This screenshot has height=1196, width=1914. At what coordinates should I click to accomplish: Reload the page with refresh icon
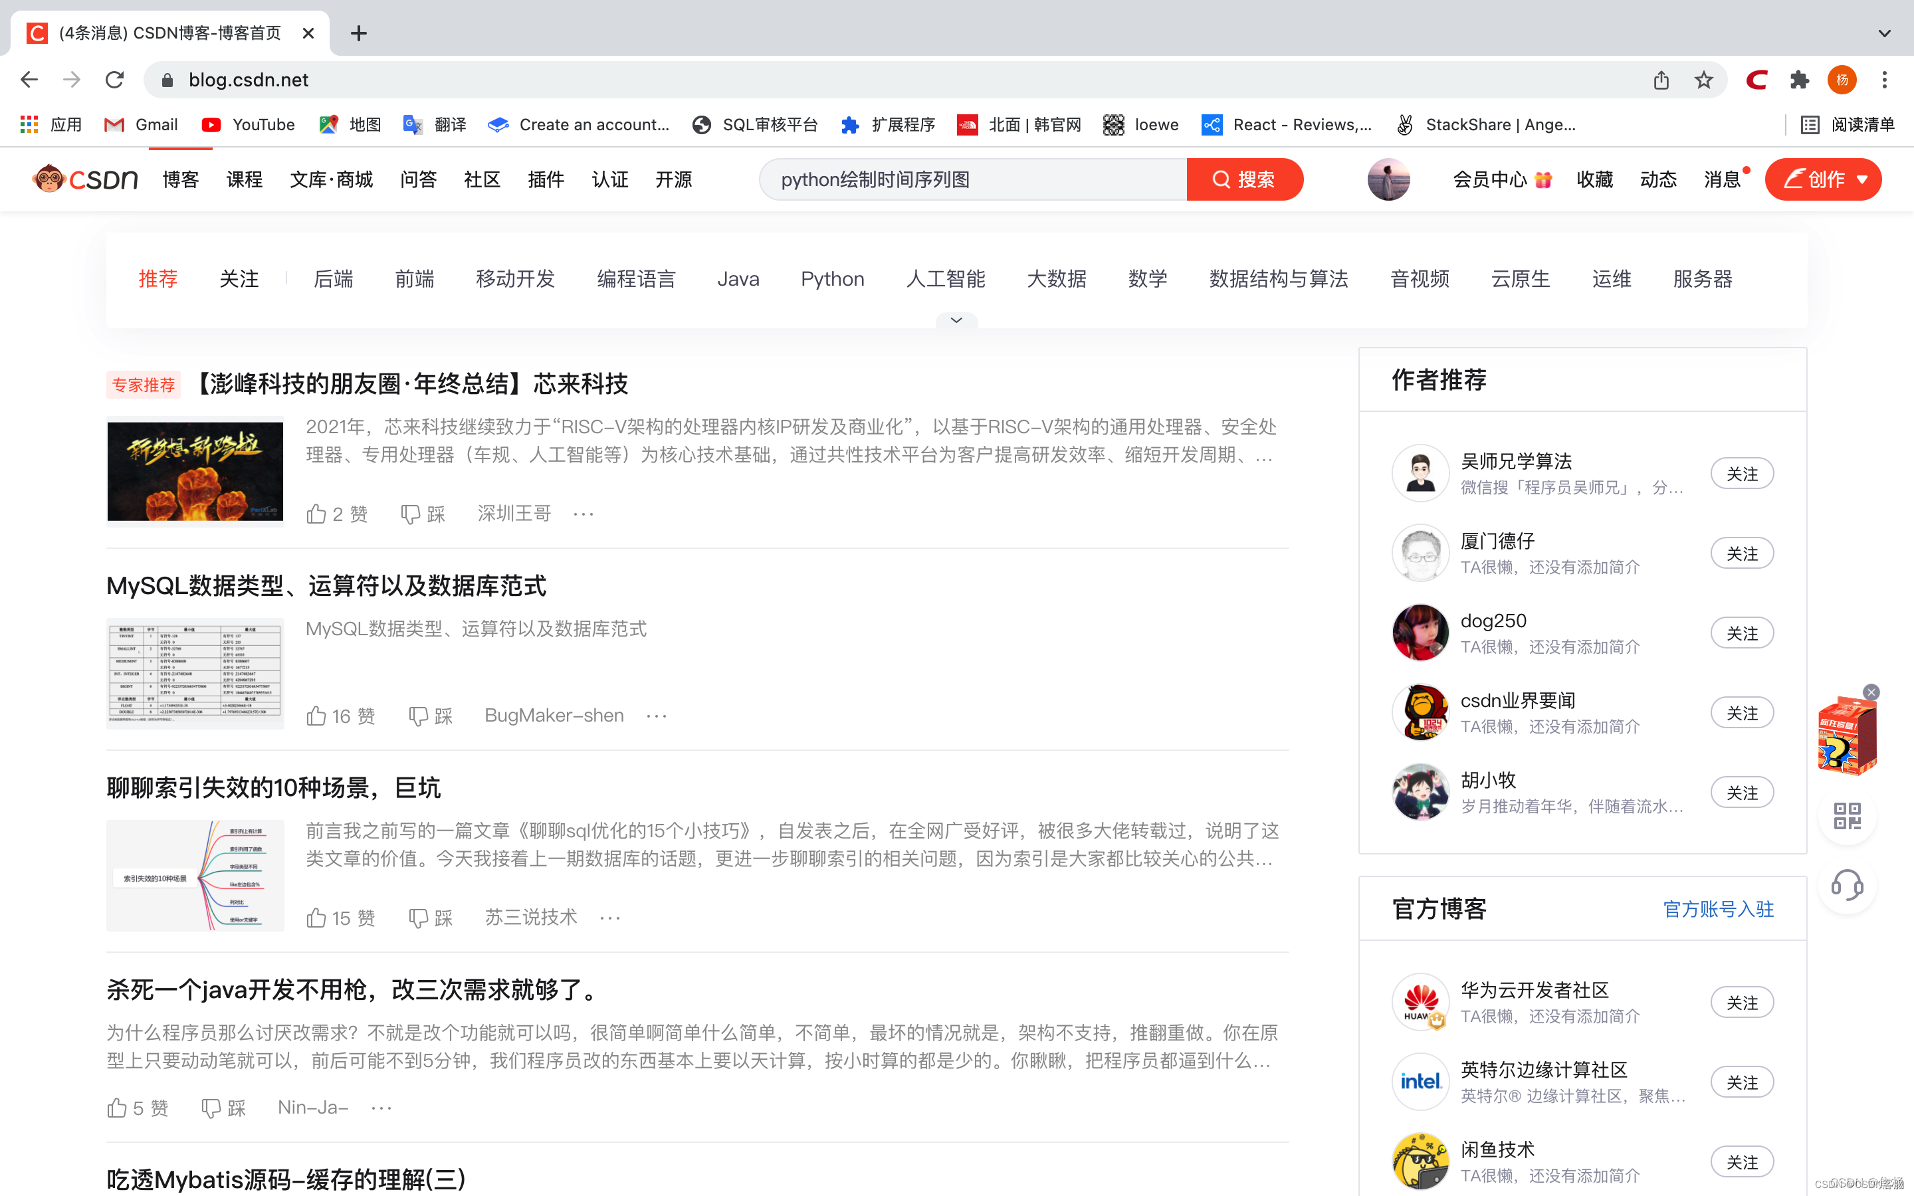pyautogui.click(x=115, y=80)
